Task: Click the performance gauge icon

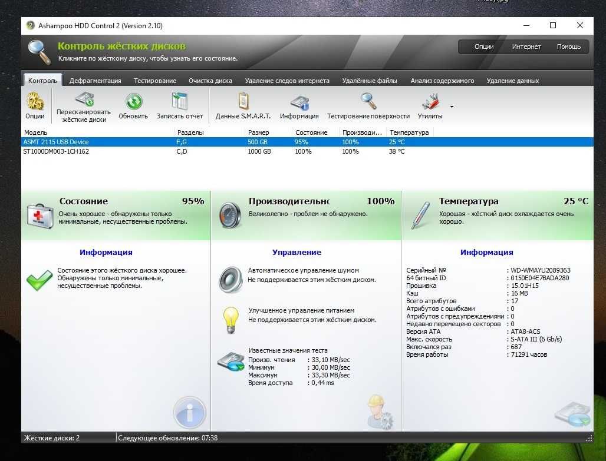Action: pos(230,215)
